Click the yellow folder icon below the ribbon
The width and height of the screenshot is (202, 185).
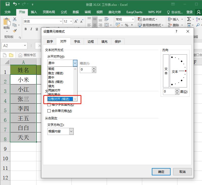[11, 55]
